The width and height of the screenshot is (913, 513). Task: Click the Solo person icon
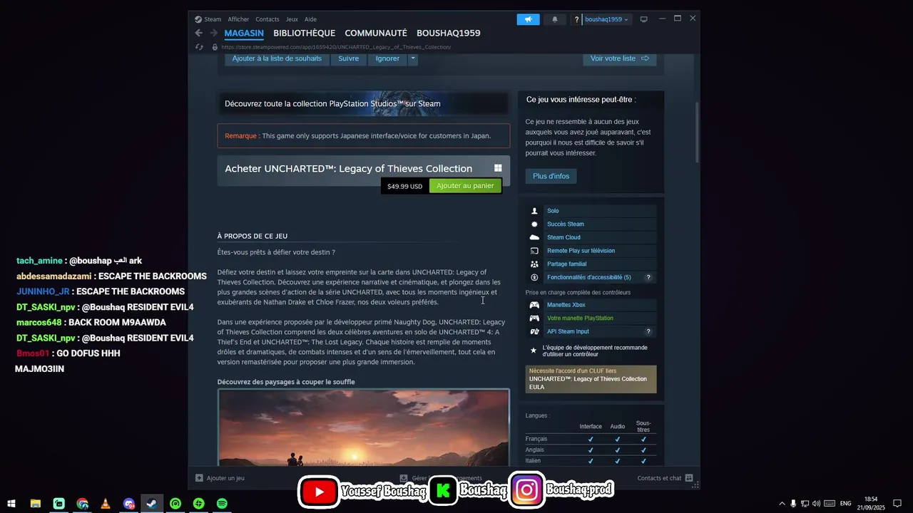[x=534, y=211]
